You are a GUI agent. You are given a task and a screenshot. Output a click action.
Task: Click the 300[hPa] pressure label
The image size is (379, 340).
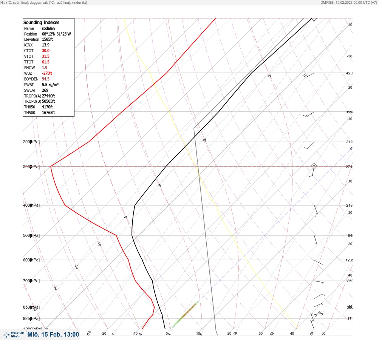tap(31, 167)
